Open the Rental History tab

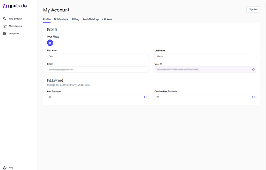90,19
